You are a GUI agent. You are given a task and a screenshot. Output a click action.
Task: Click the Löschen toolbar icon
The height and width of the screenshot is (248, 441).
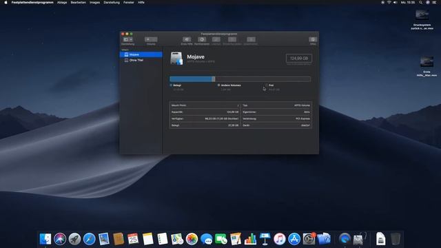(x=216, y=39)
